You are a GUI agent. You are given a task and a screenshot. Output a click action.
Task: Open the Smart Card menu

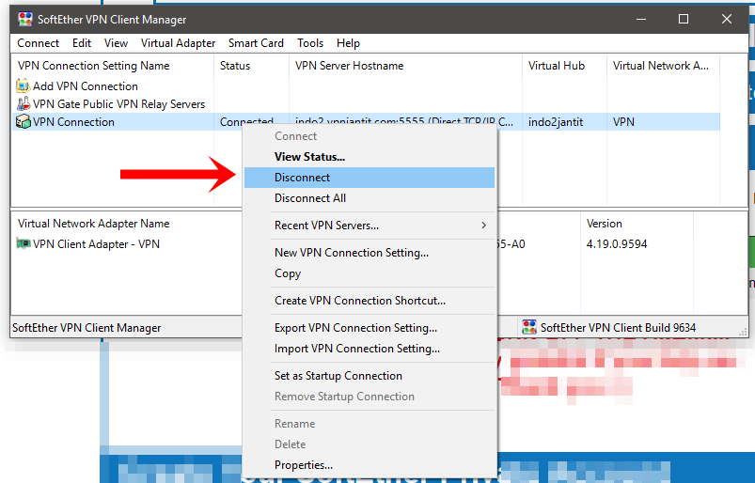point(256,43)
